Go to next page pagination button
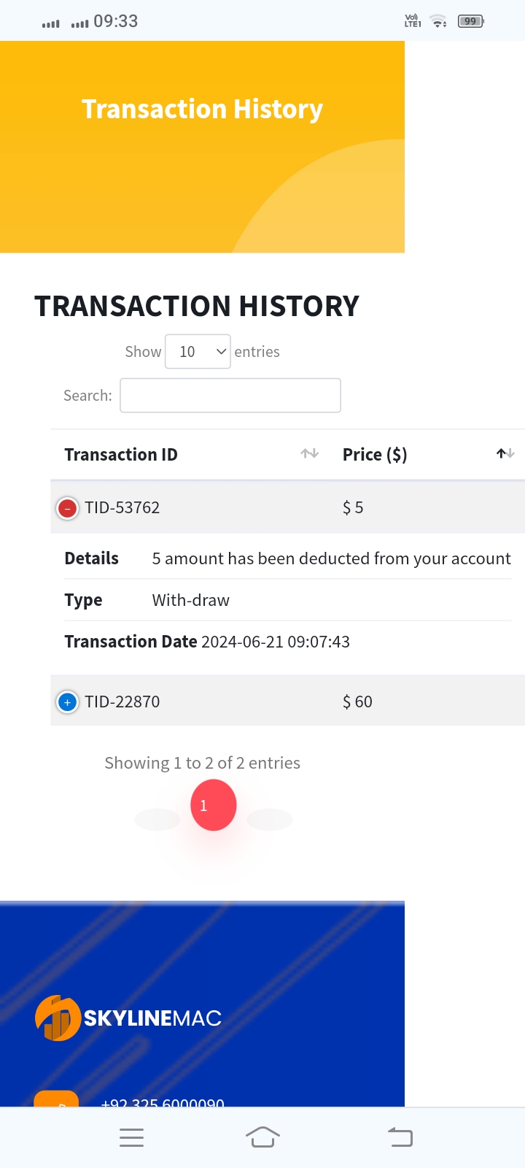Screen dimensions: 525x1168 pyautogui.click(x=270, y=819)
